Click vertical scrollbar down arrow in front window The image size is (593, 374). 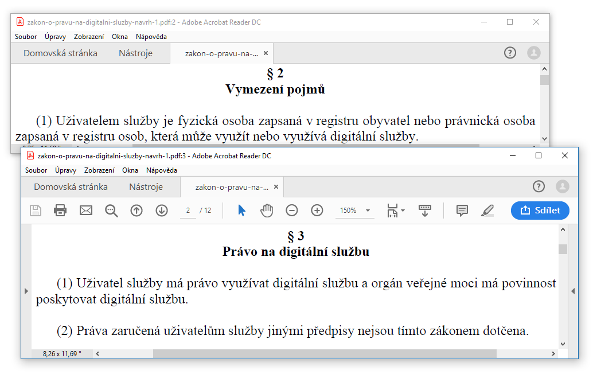coord(563,344)
